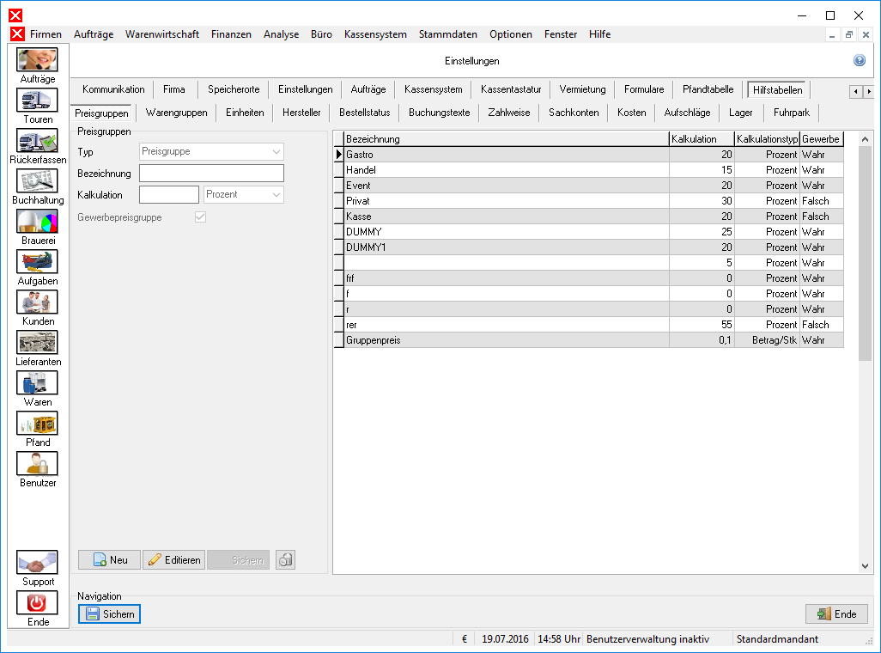The width and height of the screenshot is (881, 653).
Task: Open the Prozent calculation type dropdown
Action: click(244, 194)
